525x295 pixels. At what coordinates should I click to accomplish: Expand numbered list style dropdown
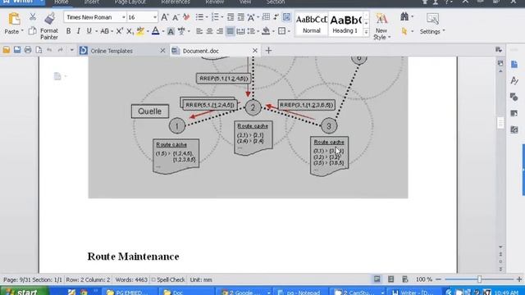(x=222, y=17)
